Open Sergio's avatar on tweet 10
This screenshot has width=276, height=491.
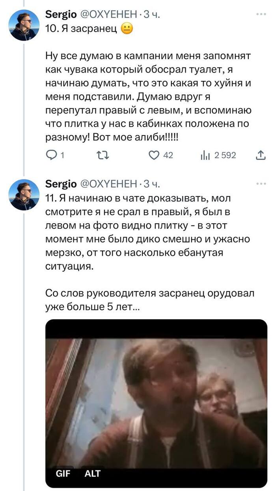click(24, 25)
